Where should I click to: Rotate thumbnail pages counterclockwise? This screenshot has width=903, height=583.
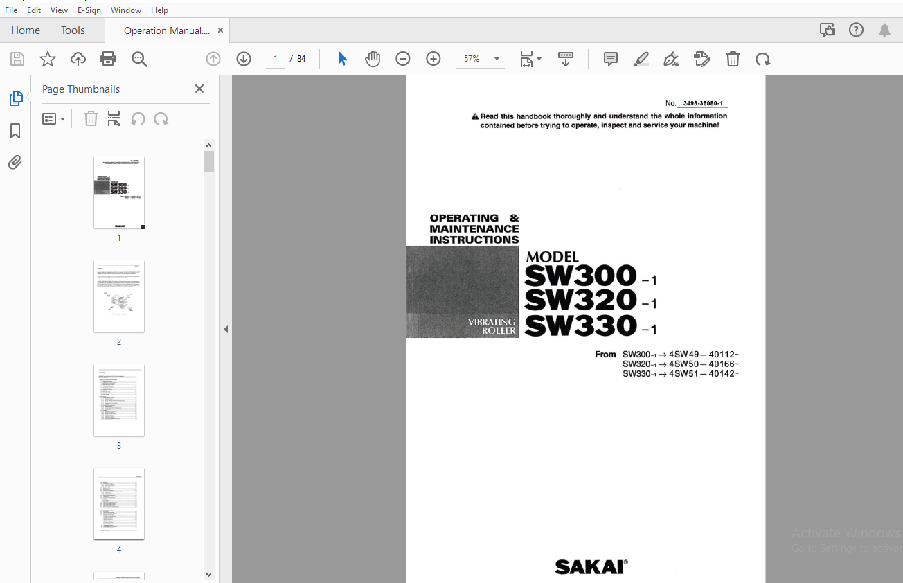tap(138, 119)
